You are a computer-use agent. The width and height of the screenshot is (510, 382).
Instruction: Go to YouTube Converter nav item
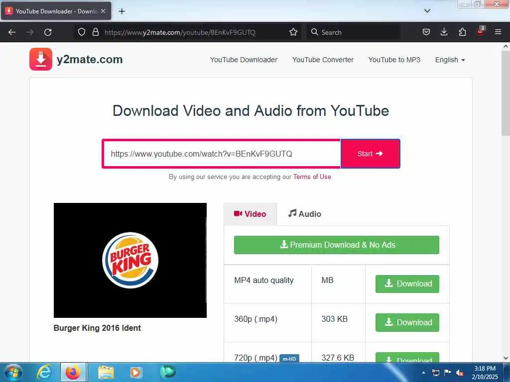click(x=323, y=60)
